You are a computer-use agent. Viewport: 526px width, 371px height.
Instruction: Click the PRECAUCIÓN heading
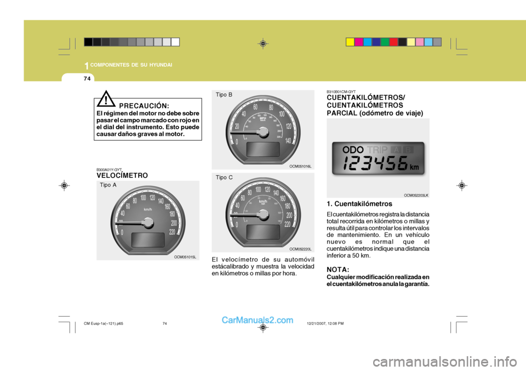[144, 106]
